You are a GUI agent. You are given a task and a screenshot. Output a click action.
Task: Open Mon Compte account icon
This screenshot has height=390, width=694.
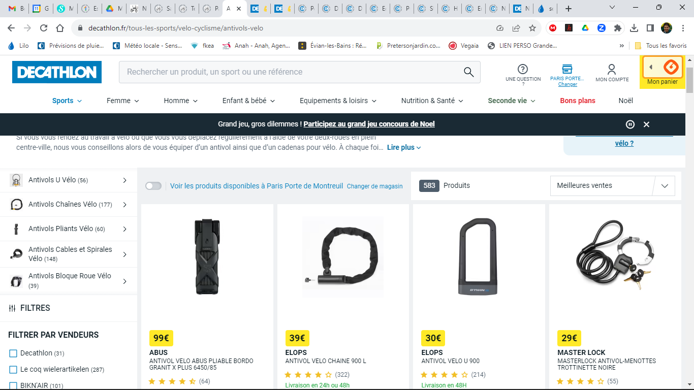[612, 70]
